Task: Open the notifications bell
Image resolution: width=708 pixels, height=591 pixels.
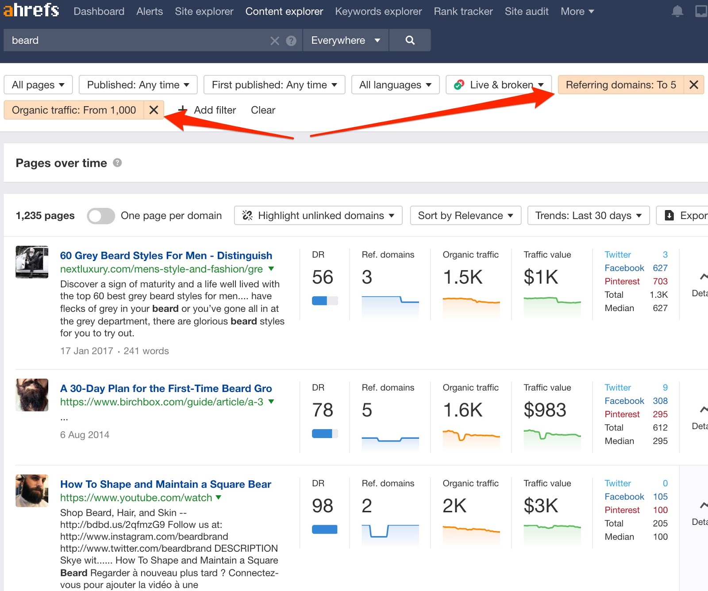Action: coord(677,12)
